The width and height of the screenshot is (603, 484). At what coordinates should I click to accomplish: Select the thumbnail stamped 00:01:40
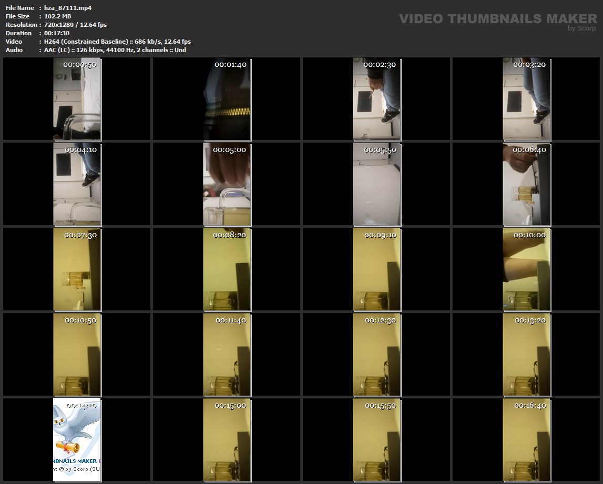pyautogui.click(x=227, y=99)
